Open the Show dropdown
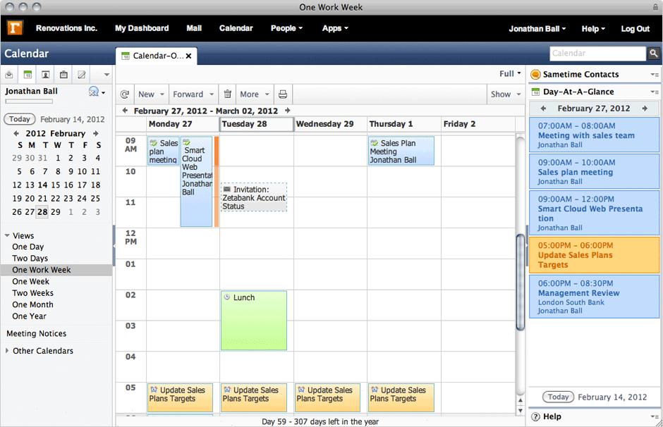The width and height of the screenshot is (663, 427). tap(506, 94)
